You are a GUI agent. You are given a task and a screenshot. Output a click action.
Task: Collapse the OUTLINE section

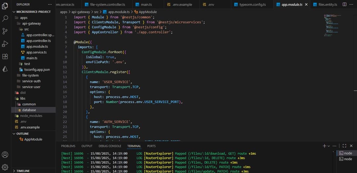[x=33, y=134]
